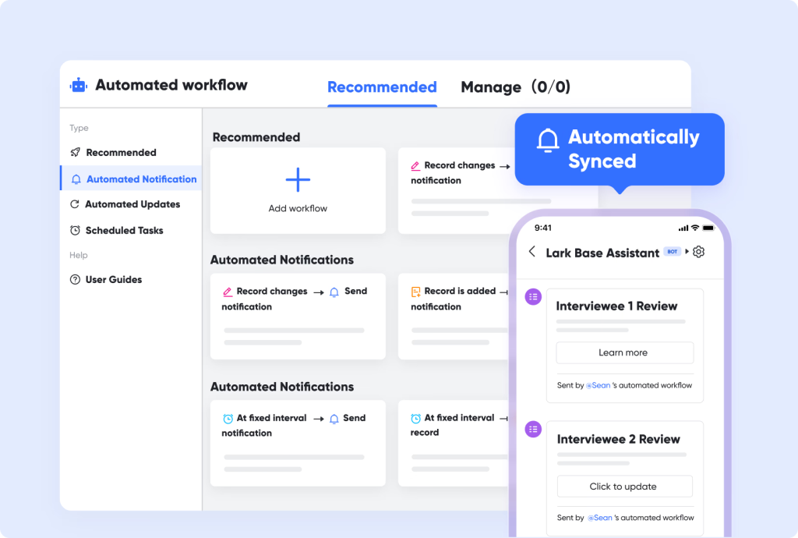Tap the purple avatar beside Interviewee 1 Review

coord(533,297)
